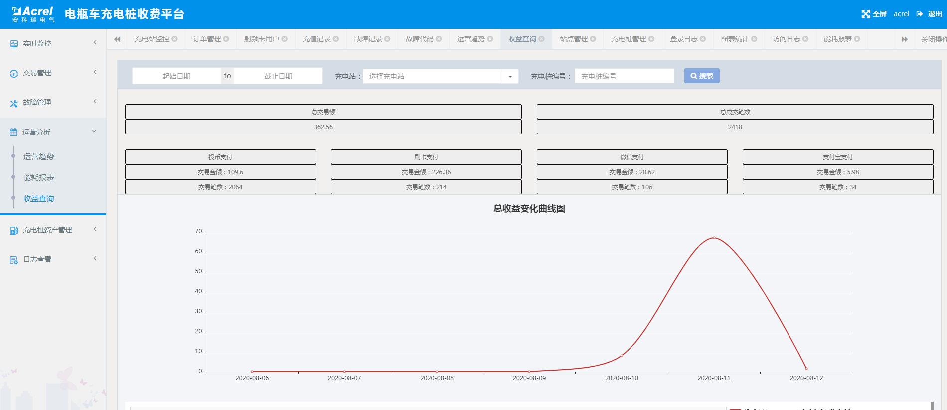Close the 充电站监控 tab via its x icon
Viewport: 947px width, 410px height.
(175, 39)
